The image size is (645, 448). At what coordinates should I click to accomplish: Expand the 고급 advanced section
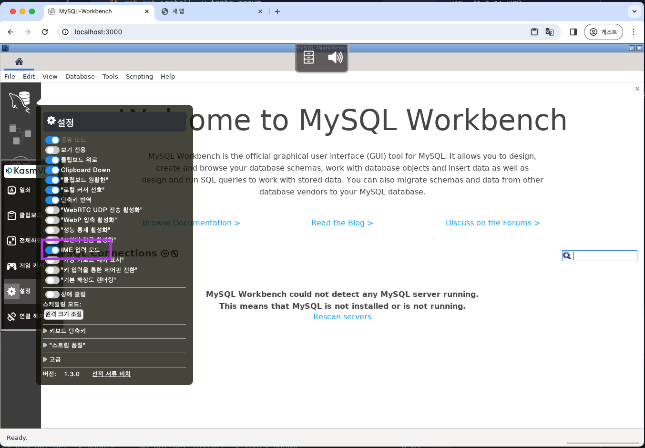pyautogui.click(x=55, y=359)
